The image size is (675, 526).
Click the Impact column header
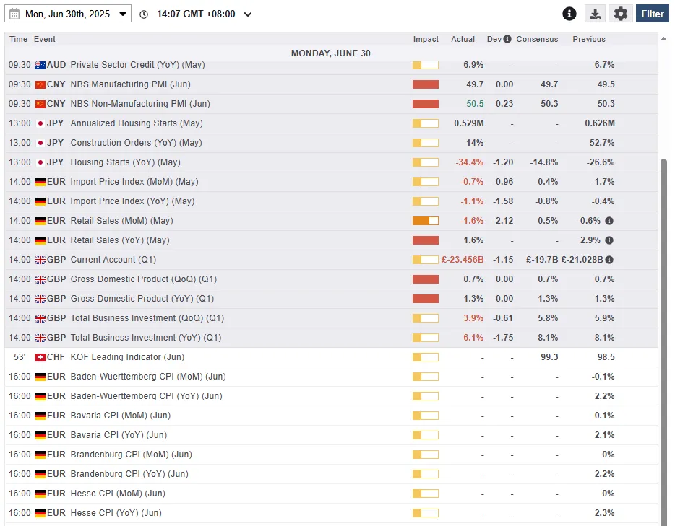[426, 39]
